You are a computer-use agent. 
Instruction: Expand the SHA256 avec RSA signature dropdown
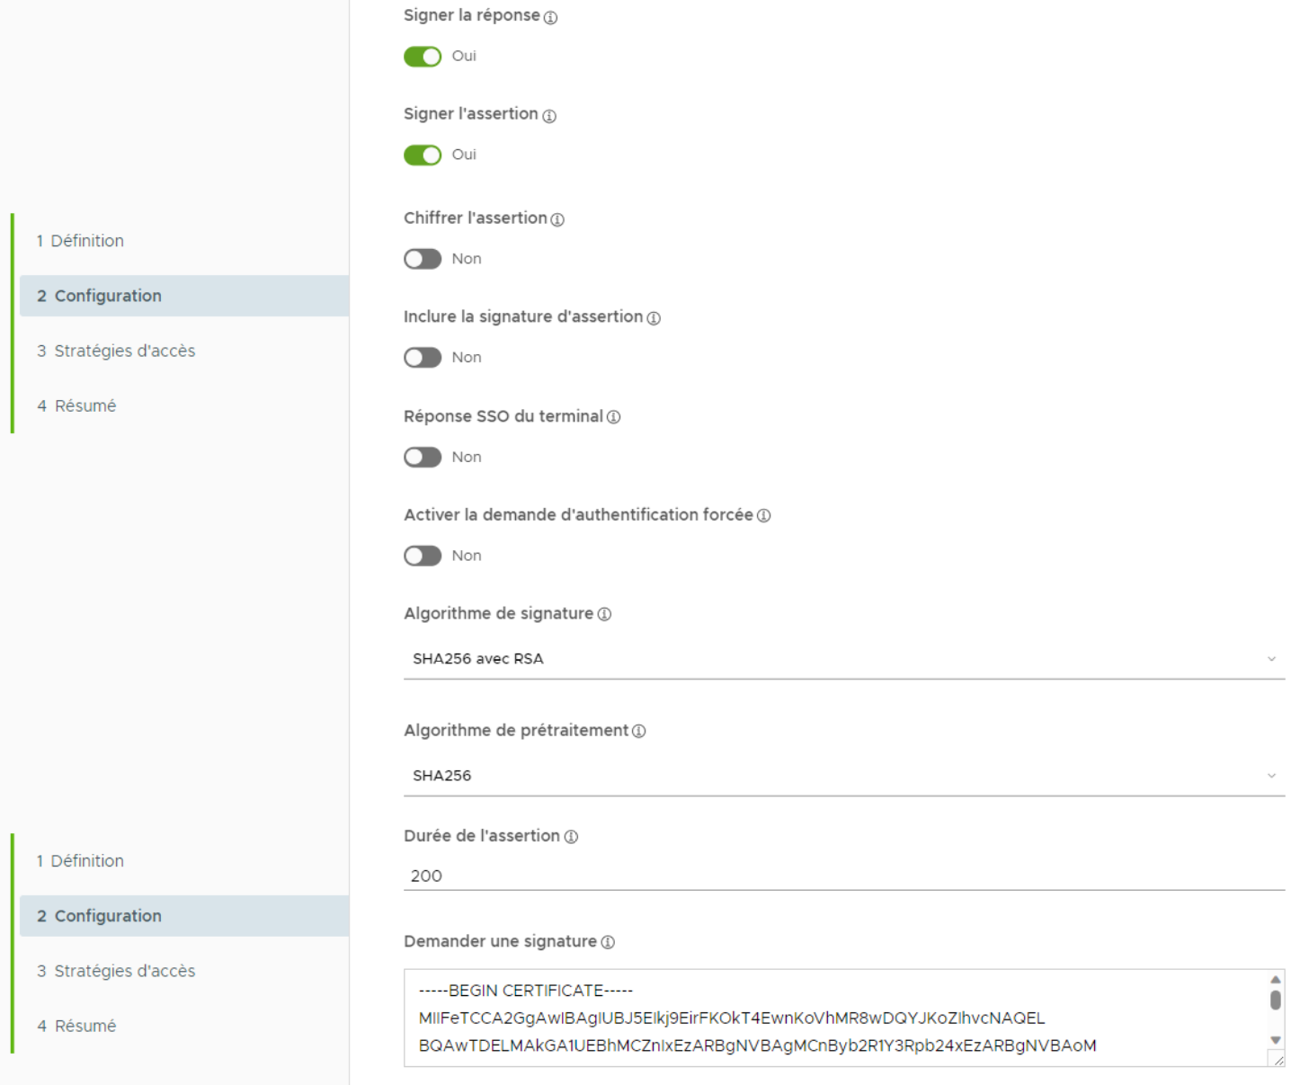pyautogui.click(x=843, y=659)
